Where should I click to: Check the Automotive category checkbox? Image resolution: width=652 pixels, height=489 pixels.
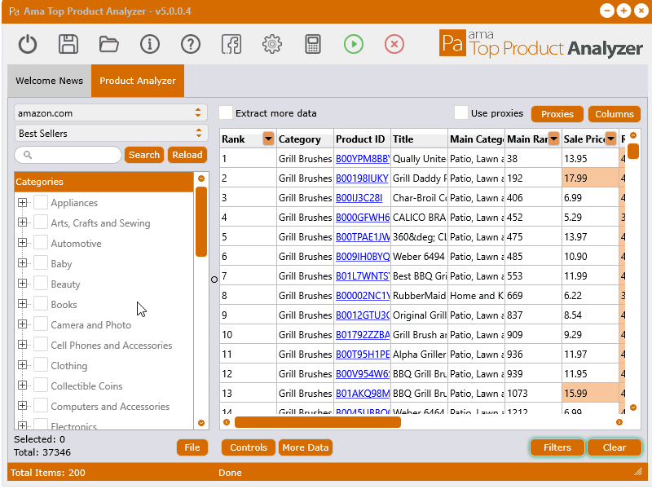[x=40, y=243]
